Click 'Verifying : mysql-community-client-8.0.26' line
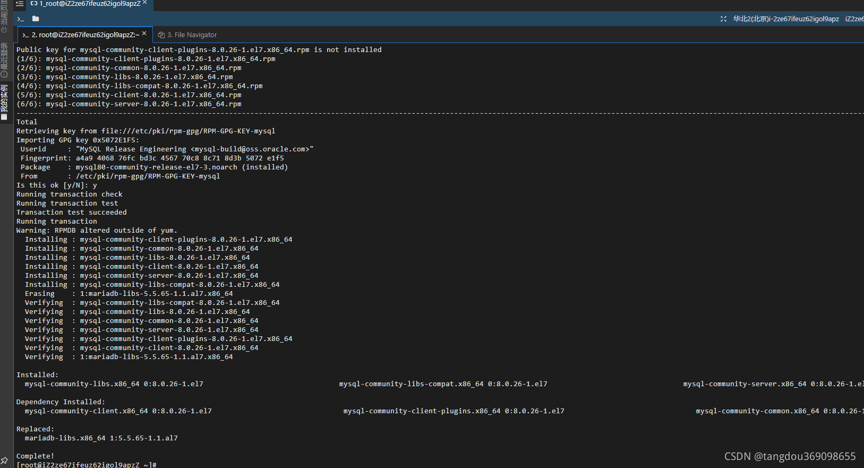Image resolution: width=864 pixels, height=468 pixels. pyautogui.click(x=142, y=347)
